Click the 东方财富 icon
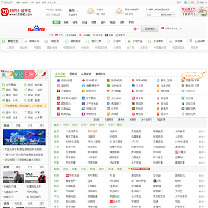This screenshot has width=208, height=208. coord(109,91)
